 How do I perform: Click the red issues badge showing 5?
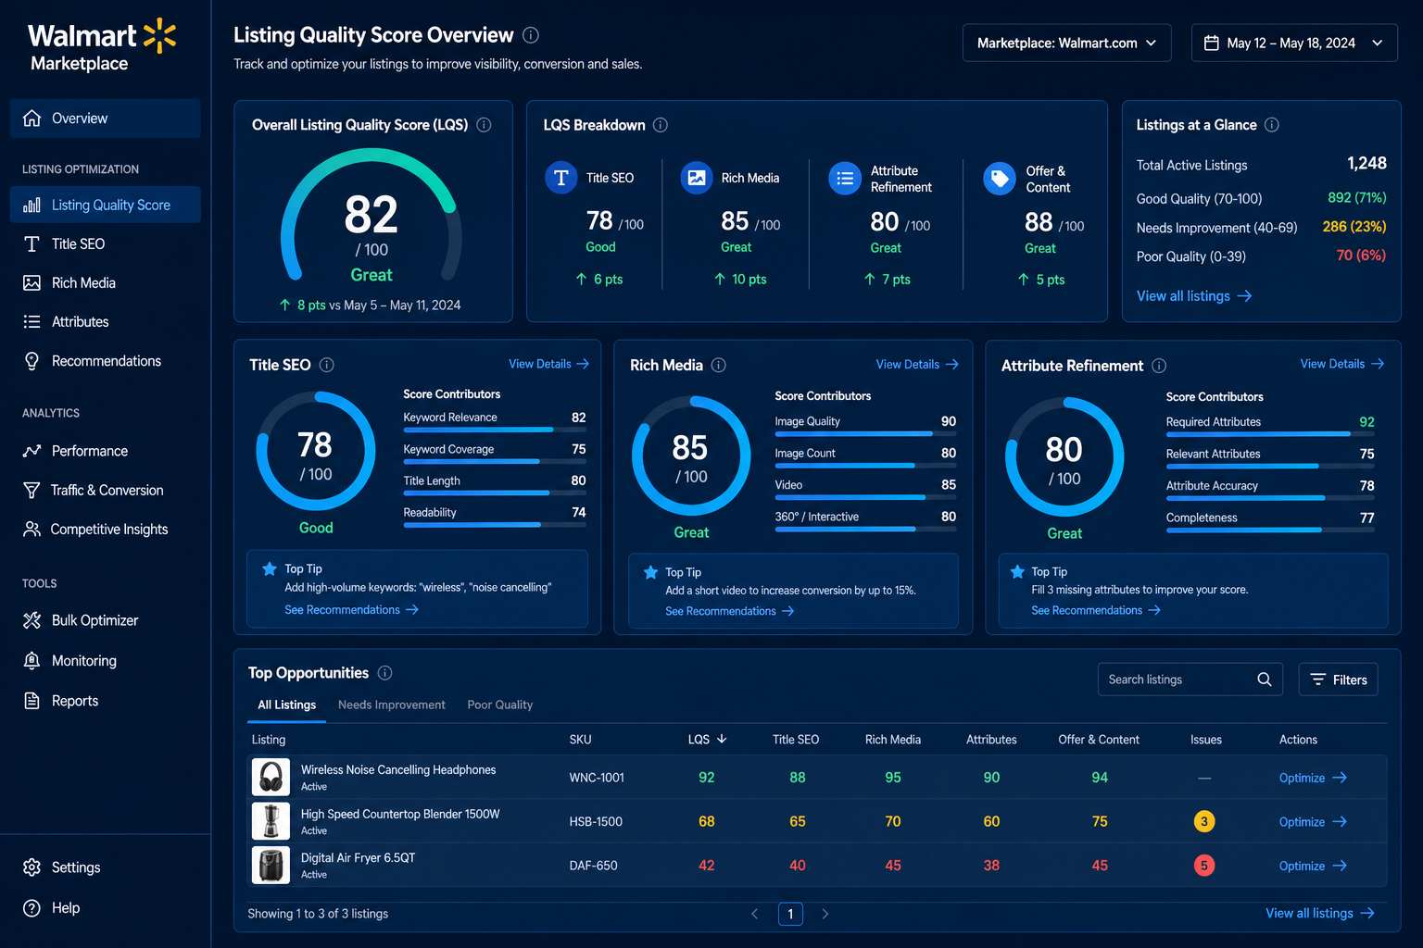[1204, 866]
